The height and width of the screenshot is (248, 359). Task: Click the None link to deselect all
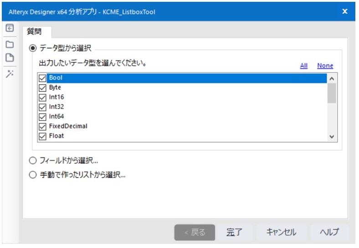pyautogui.click(x=325, y=66)
